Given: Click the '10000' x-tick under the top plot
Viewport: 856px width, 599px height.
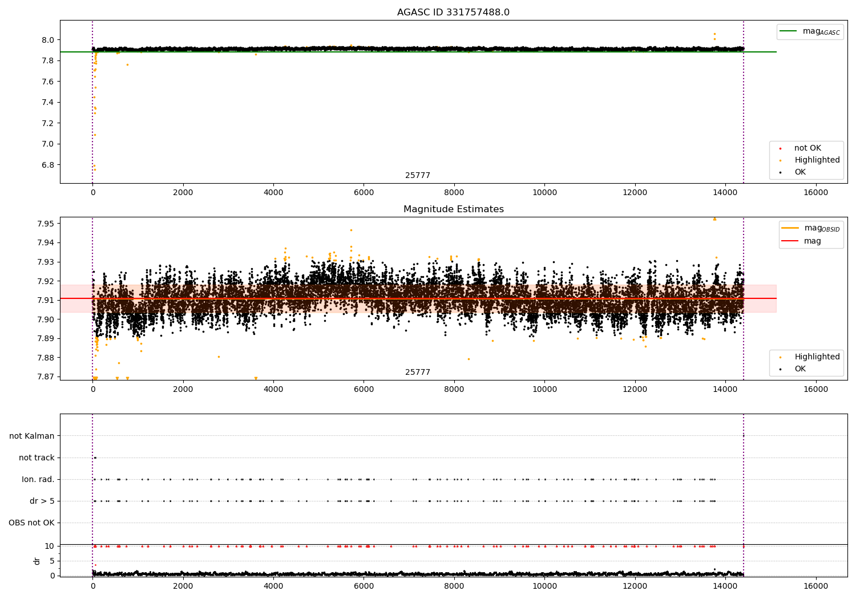Looking at the screenshot, I should tap(544, 193).
